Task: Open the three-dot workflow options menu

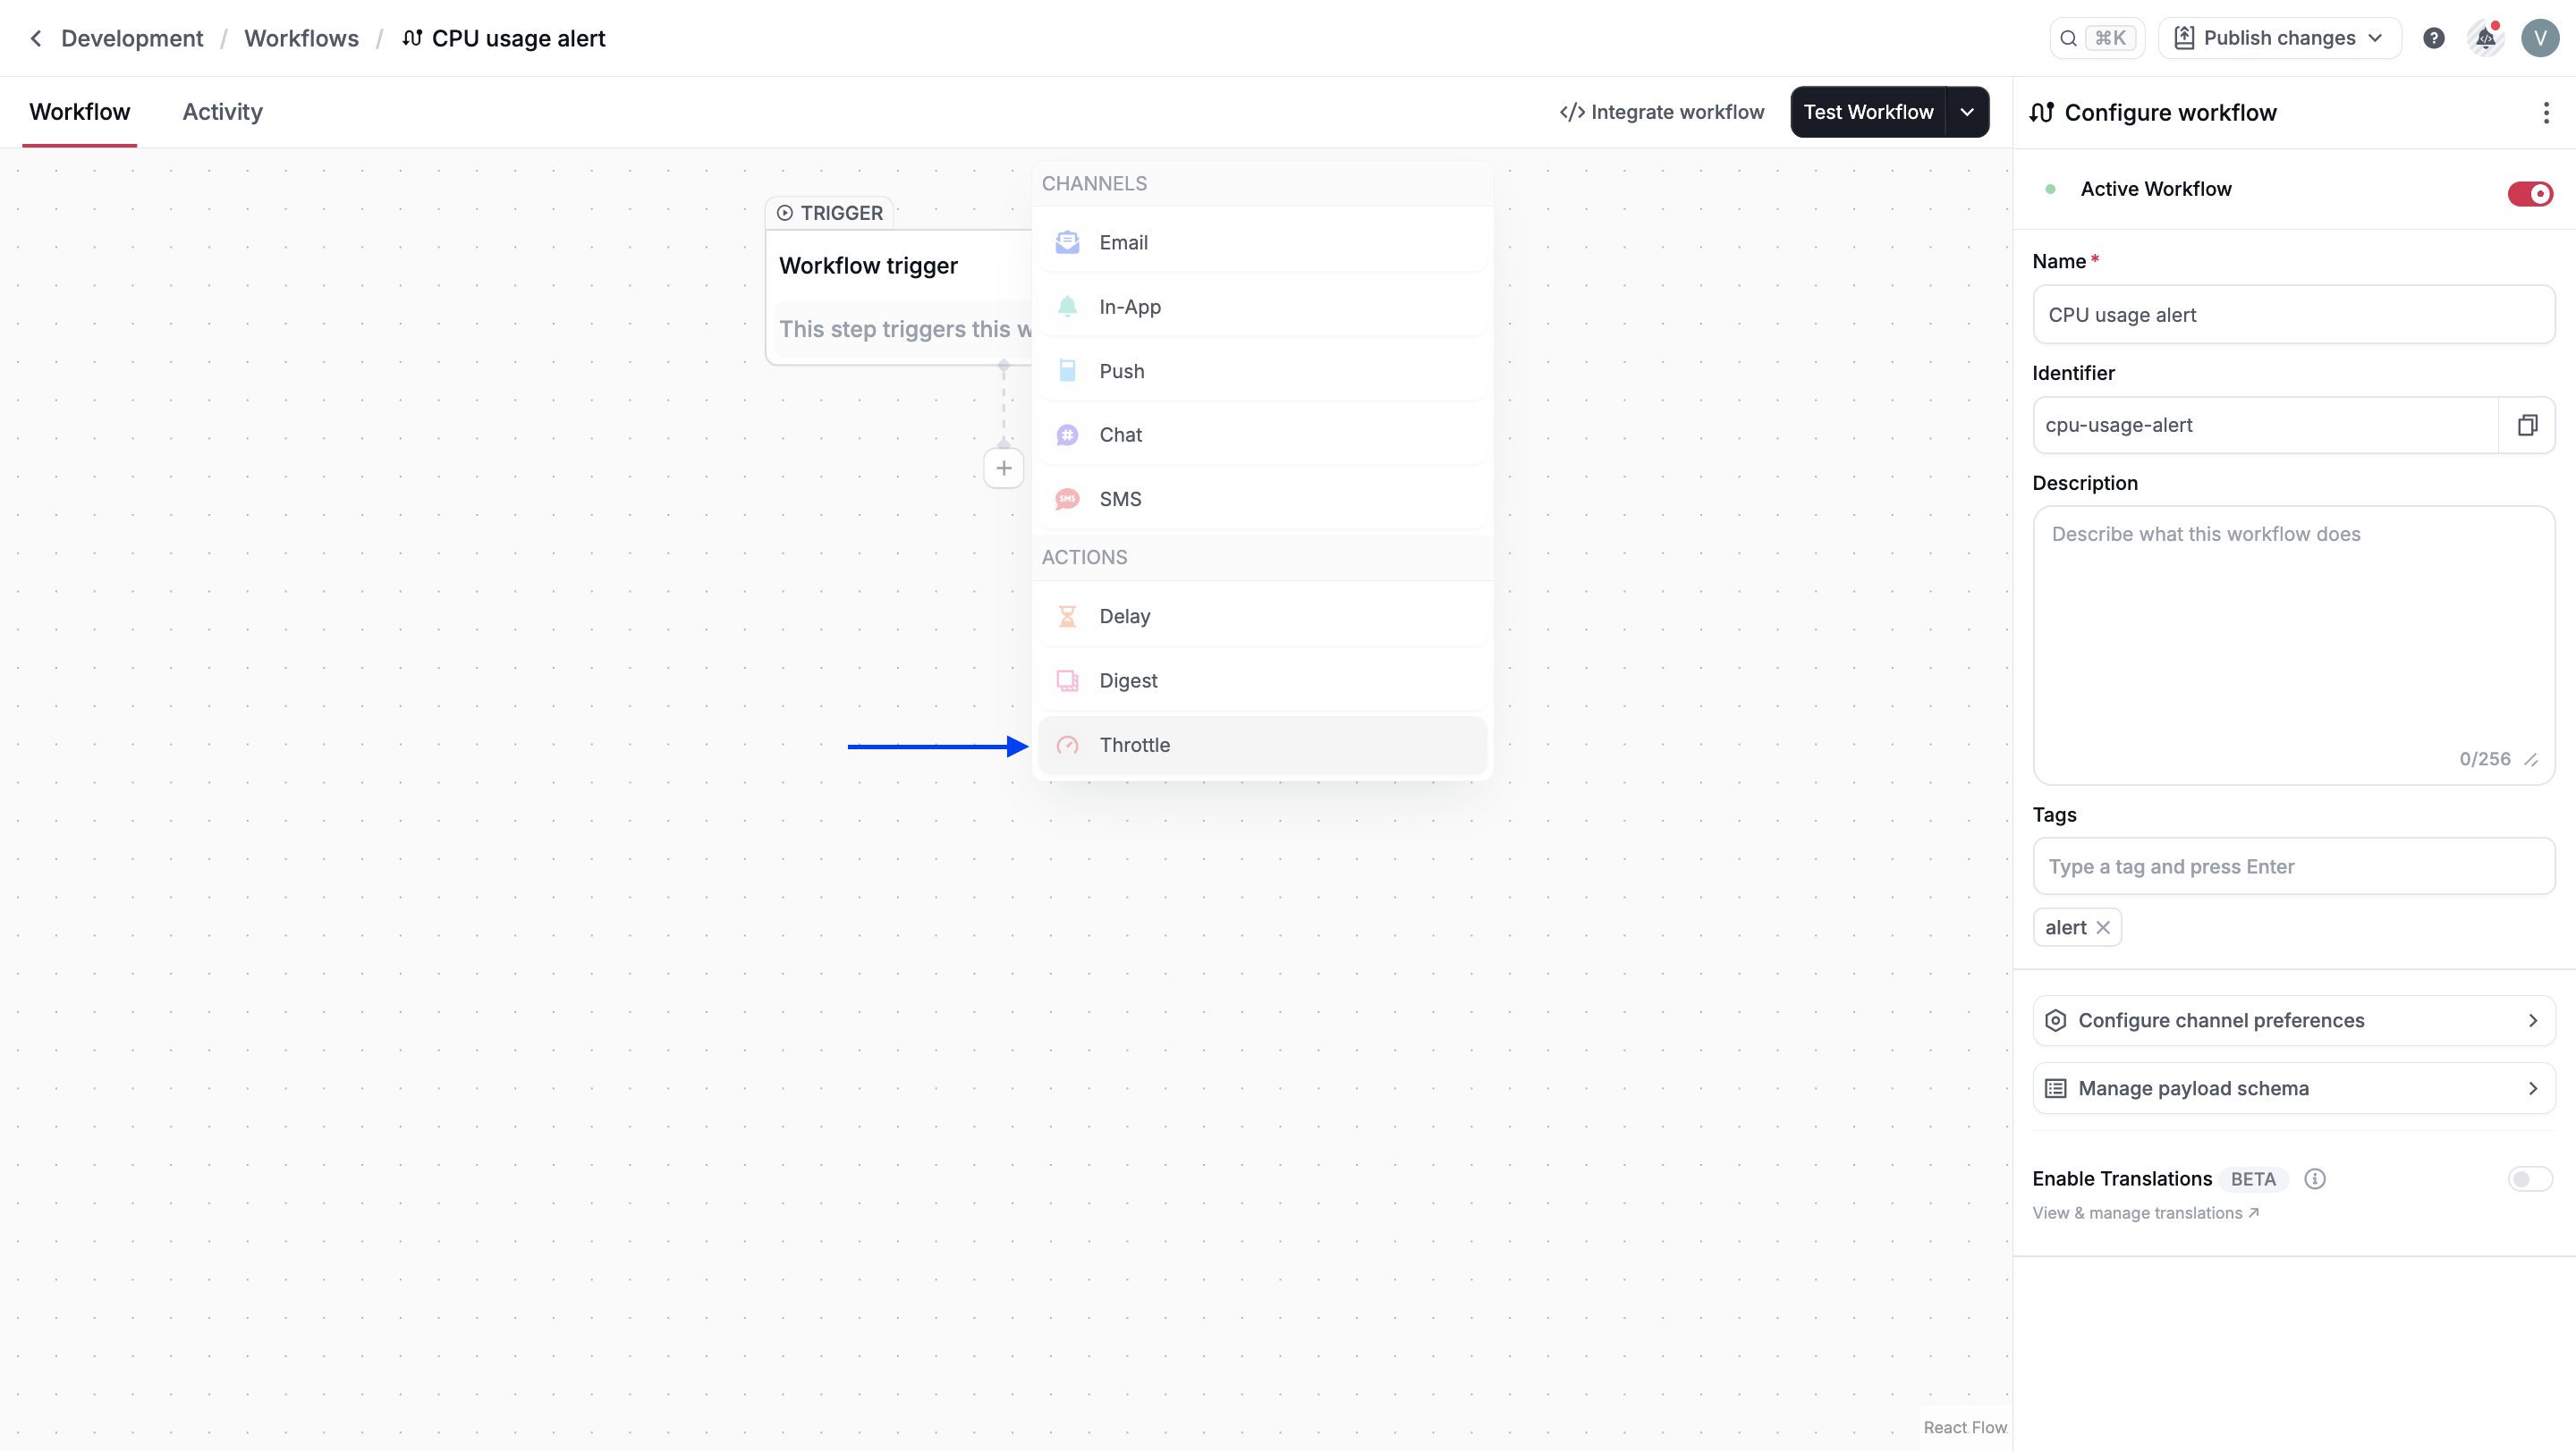Action: [2545, 113]
